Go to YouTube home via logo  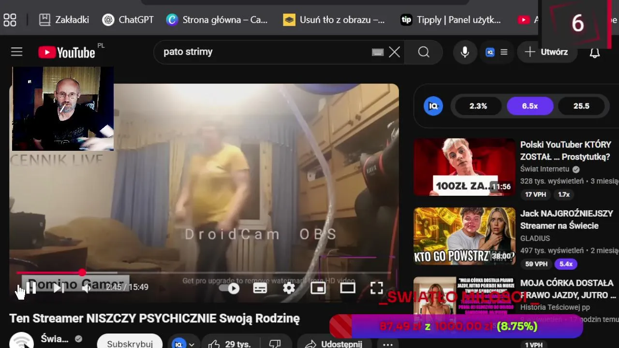tap(67, 52)
